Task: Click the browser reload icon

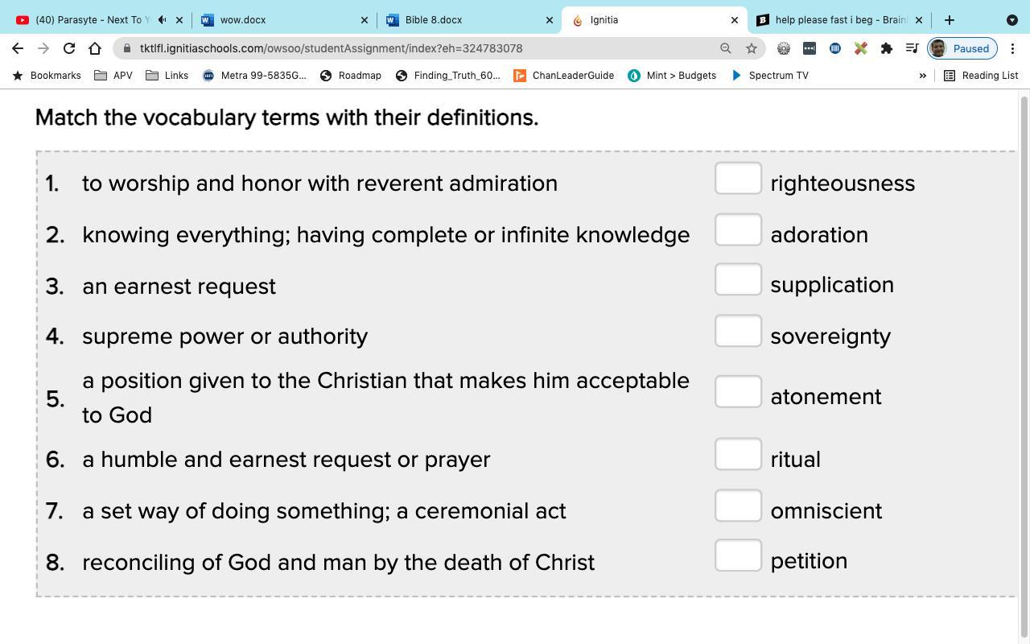Action: click(69, 48)
